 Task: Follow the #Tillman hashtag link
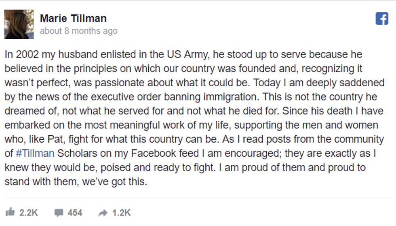(35, 154)
